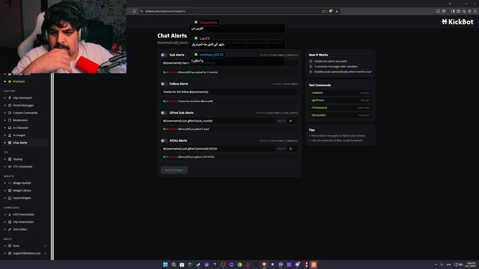Image resolution: width=479 pixels, height=269 pixels.
Task: Show hidden system tray icons
Action: (435, 265)
